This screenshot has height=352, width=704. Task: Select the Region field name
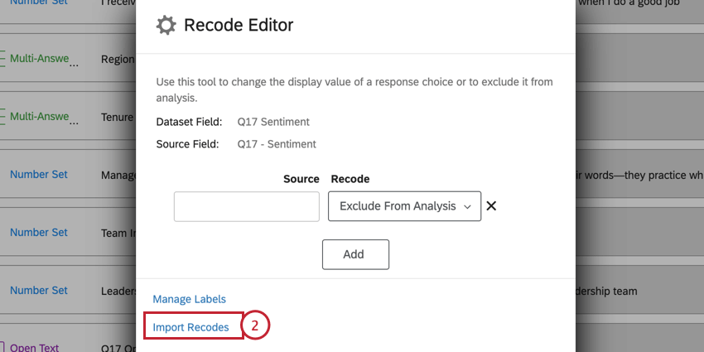[x=118, y=59]
